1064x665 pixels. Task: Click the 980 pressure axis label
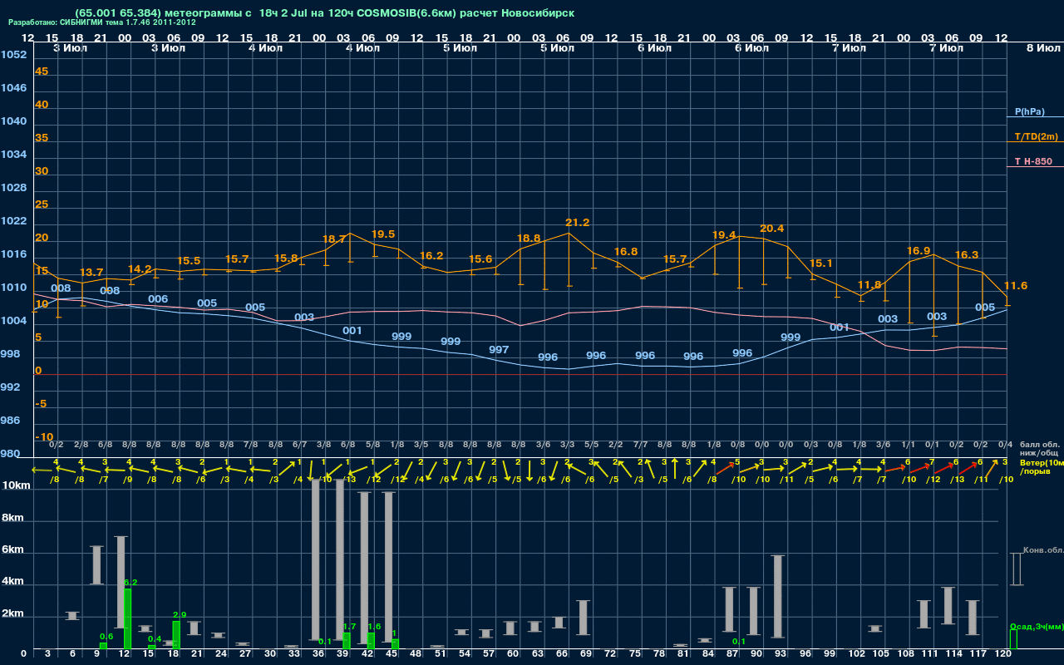pos(10,454)
